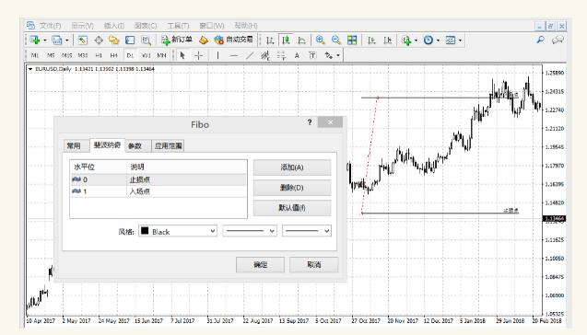The image size is (587, 335).
Task: Open the chat bubbles icon
Action: 558,40
